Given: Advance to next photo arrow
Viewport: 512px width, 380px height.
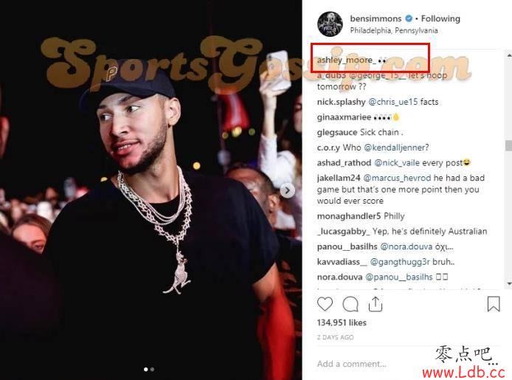Looking at the screenshot, I should 287,190.
